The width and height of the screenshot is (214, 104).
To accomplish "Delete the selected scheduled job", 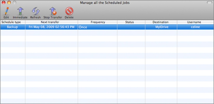I will click(69, 11).
